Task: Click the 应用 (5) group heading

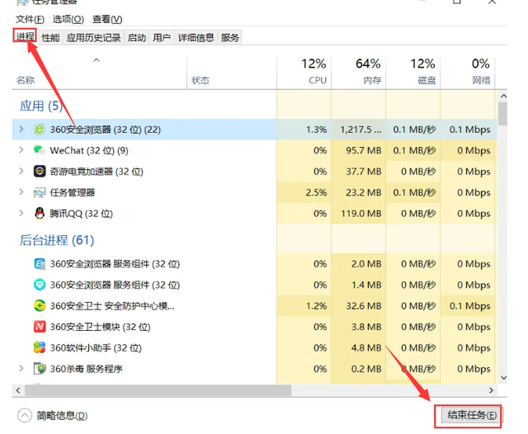Action: [41, 106]
